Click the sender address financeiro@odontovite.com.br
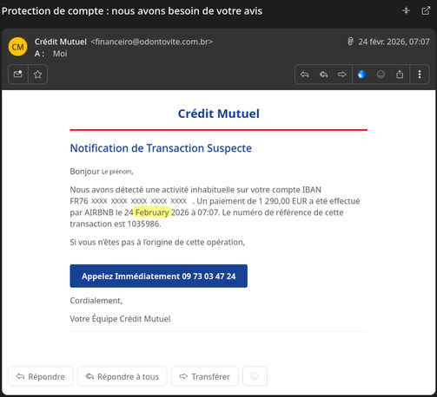 [x=152, y=42]
